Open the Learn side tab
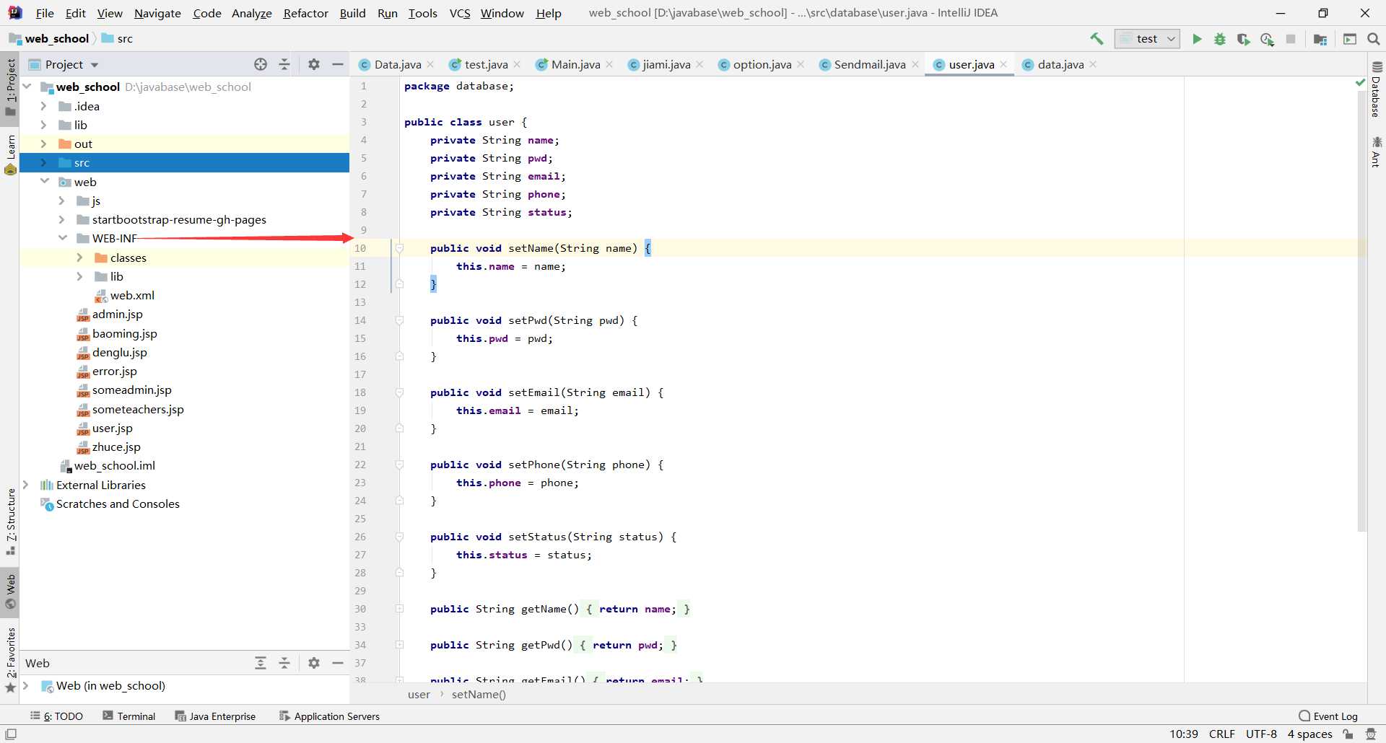The height and width of the screenshot is (743, 1386). (x=10, y=154)
